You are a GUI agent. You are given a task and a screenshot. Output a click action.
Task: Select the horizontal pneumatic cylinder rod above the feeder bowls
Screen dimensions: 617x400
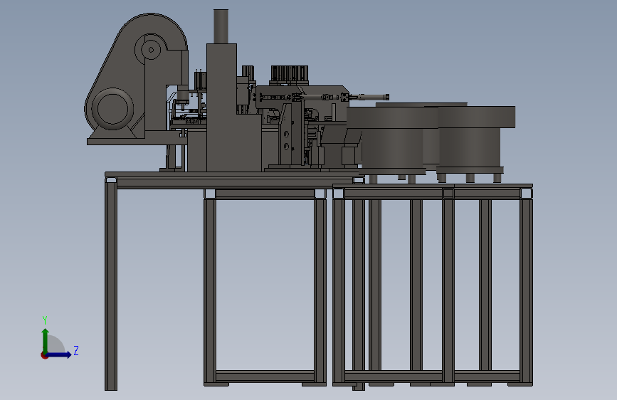coord(369,97)
